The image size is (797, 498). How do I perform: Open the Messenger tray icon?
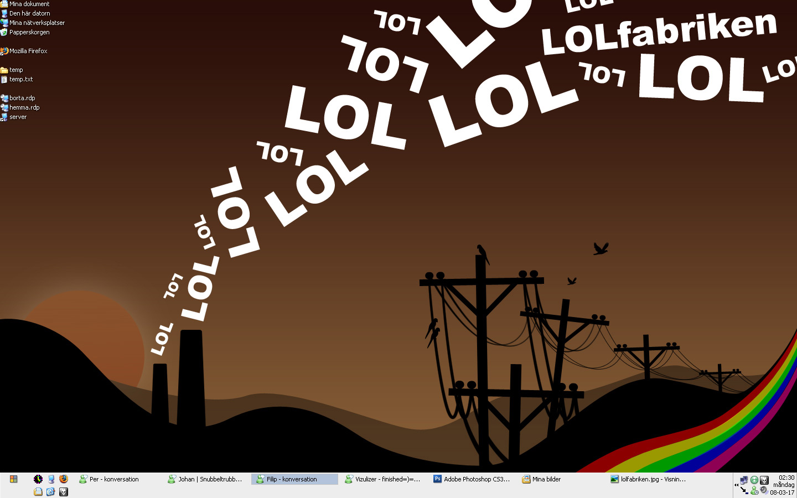(x=754, y=490)
